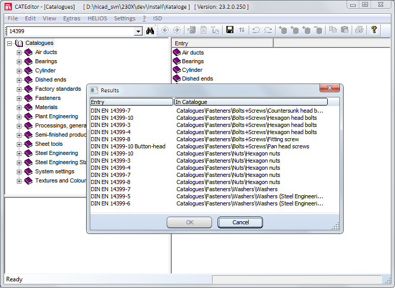Click the Catalogues root open-book icon
This screenshot has width=395, height=288.
(x=19, y=43)
